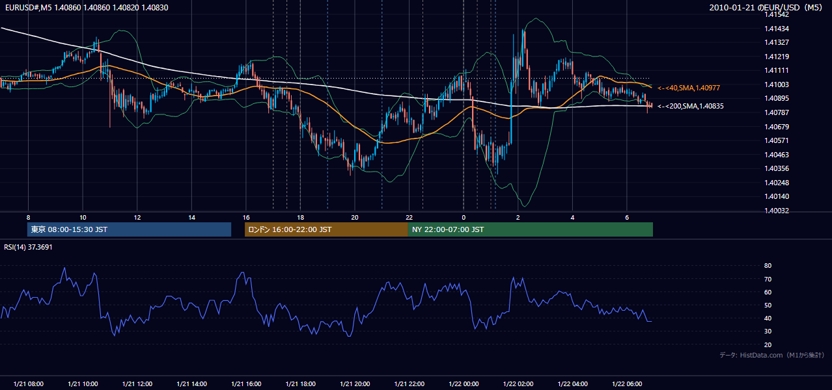Viewport: 832px width, 390px height.
Task: Click the time axis label 1/21 16:00
Action: (246, 384)
